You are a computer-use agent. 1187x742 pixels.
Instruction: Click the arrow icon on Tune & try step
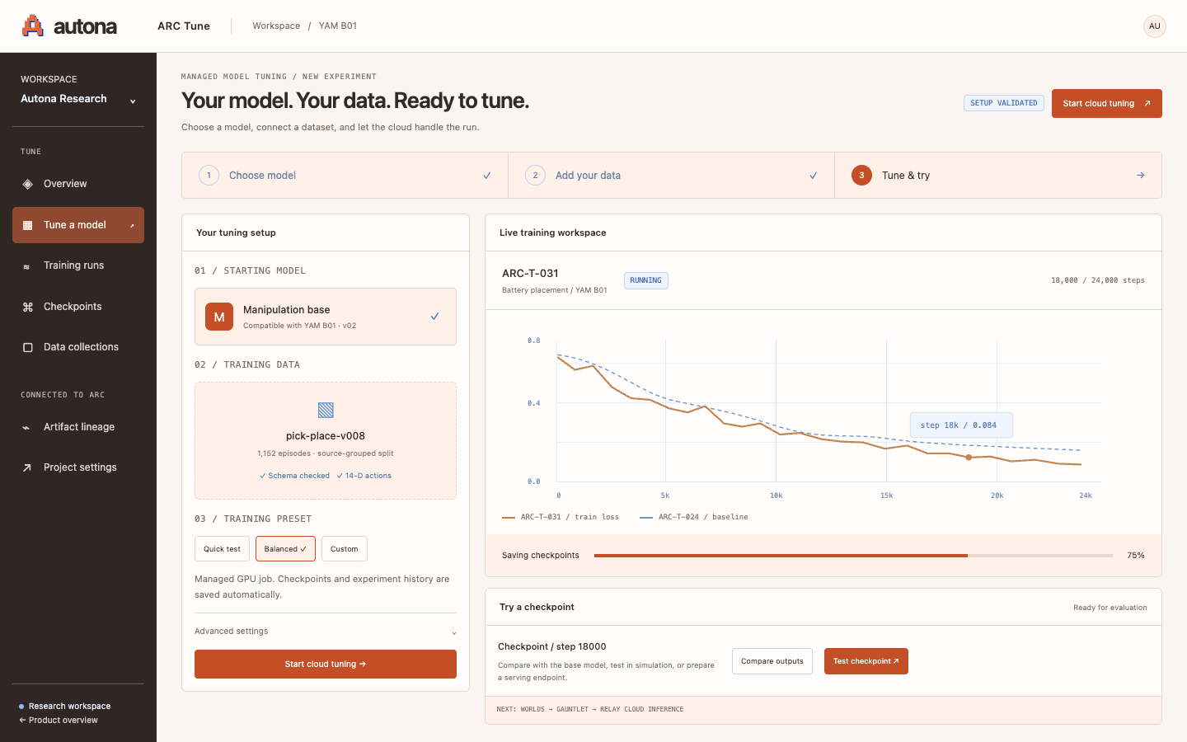click(x=1141, y=175)
